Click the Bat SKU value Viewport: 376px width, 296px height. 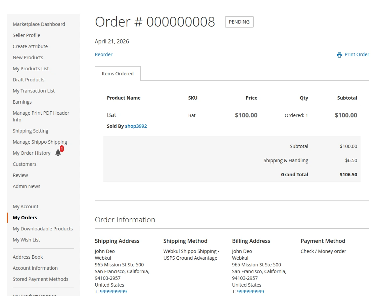(x=192, y=115)
